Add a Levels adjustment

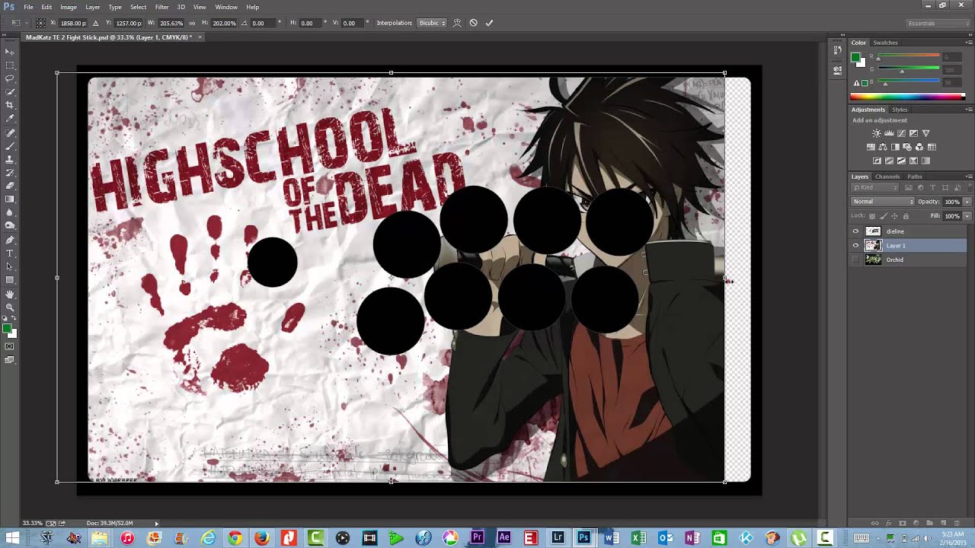(889, 133)
